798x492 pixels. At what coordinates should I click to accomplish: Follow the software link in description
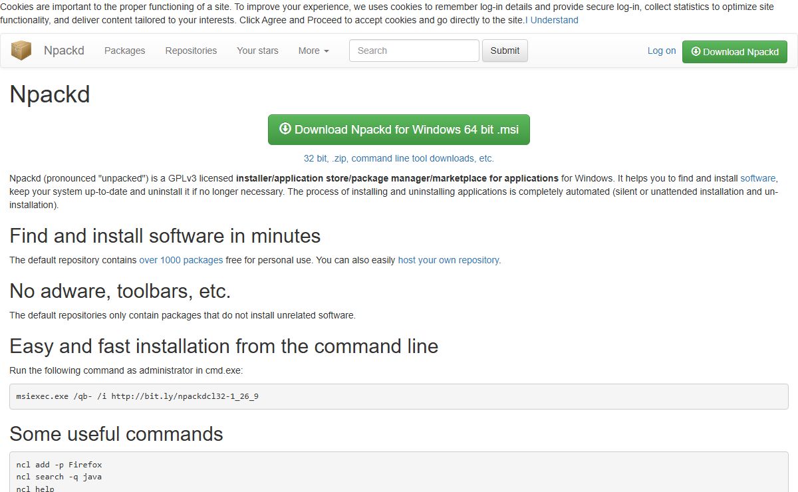(x=758, y=178)
